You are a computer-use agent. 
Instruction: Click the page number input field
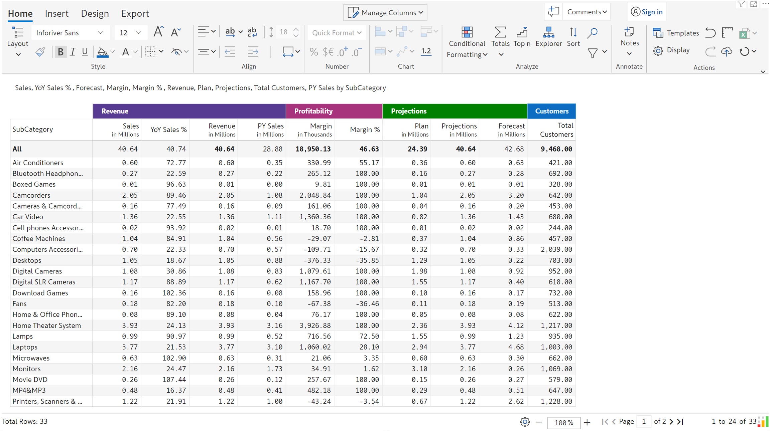tap(643, 421)
